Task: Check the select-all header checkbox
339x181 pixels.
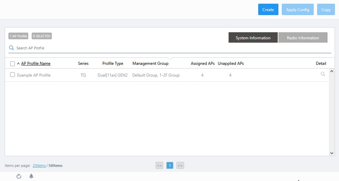Action: click(12, 63)
